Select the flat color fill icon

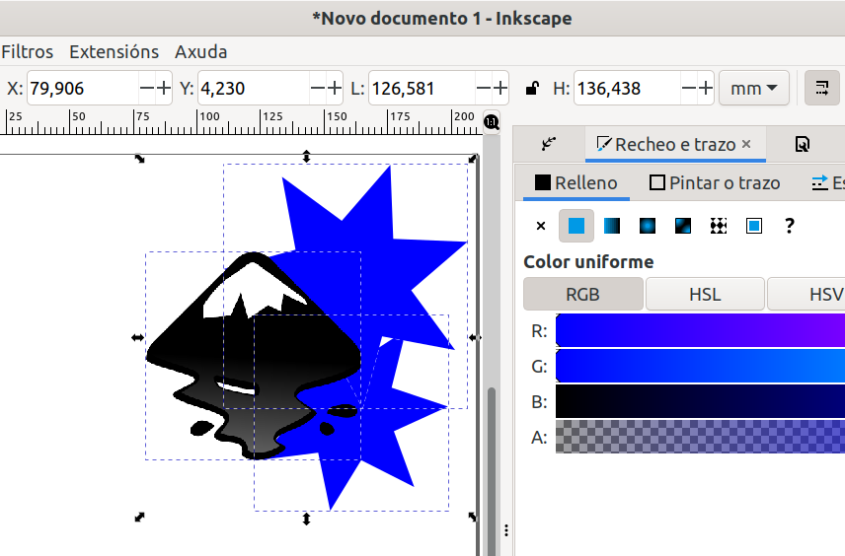click(x=576, y=226)
